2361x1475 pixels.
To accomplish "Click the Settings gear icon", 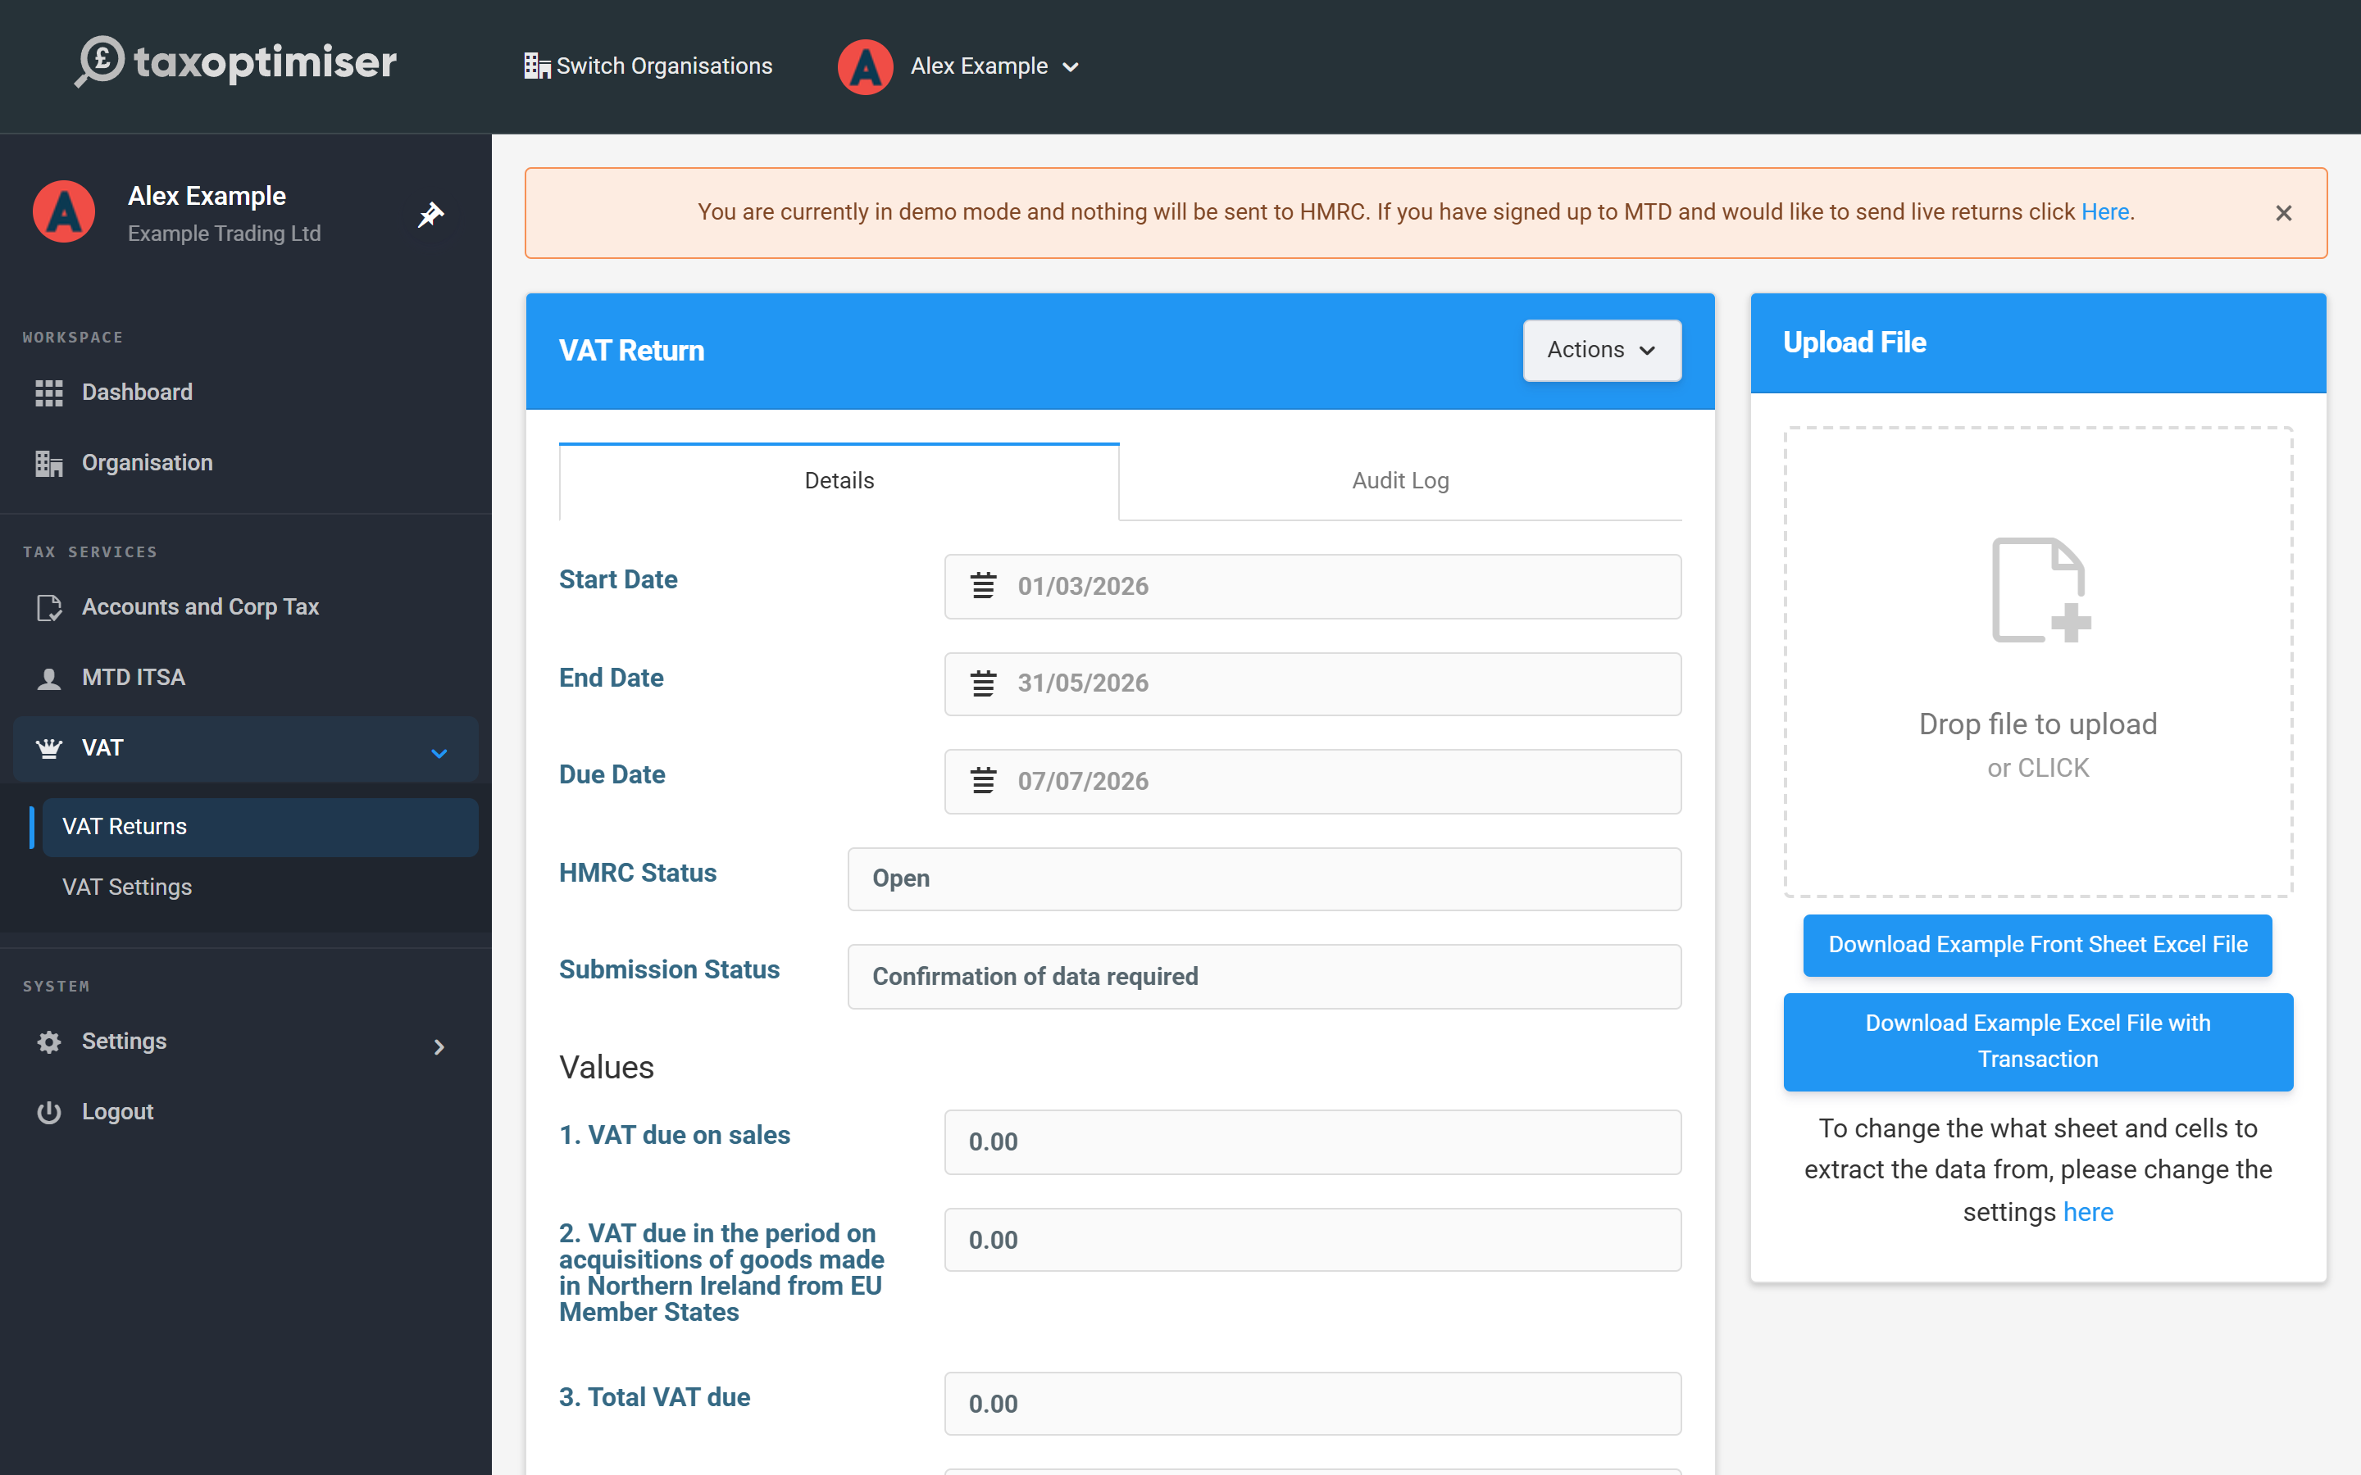I will (49, 1042).
